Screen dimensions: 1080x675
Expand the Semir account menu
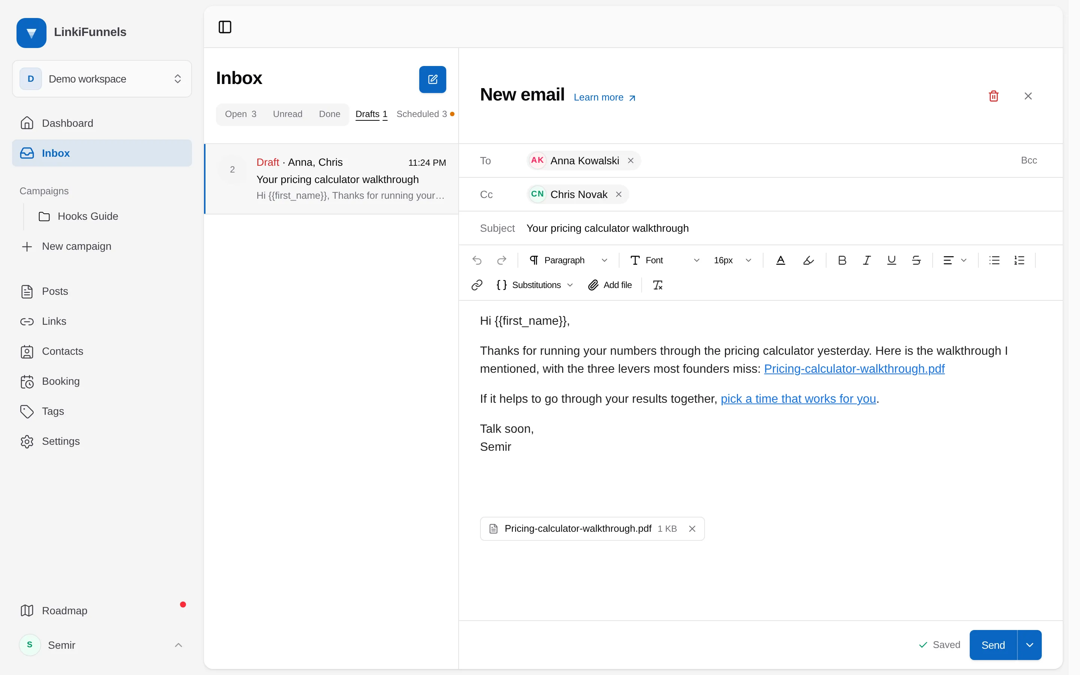(x=102, y=645)
